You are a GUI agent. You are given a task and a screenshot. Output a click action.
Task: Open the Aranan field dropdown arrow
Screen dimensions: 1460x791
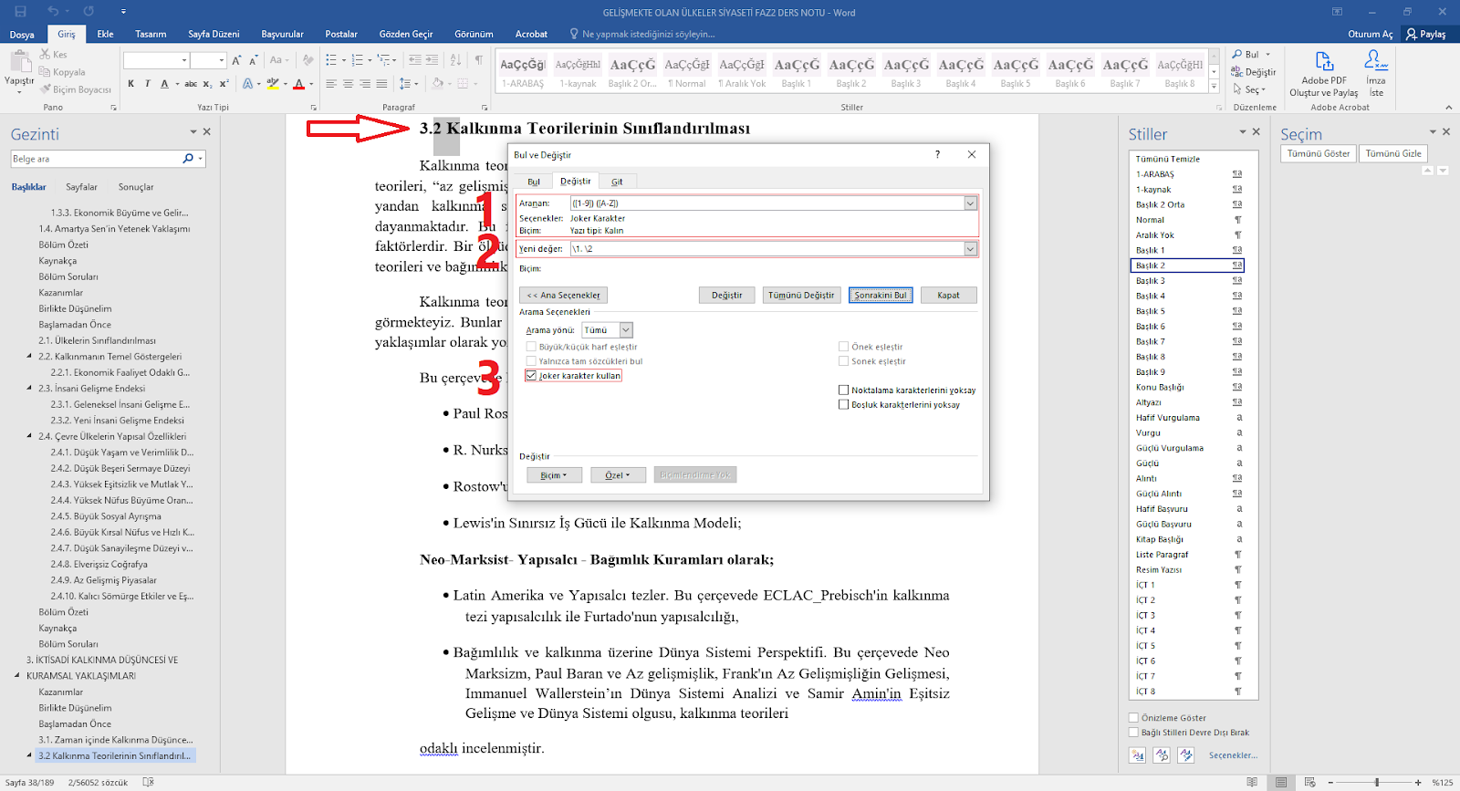click(970, 203)
